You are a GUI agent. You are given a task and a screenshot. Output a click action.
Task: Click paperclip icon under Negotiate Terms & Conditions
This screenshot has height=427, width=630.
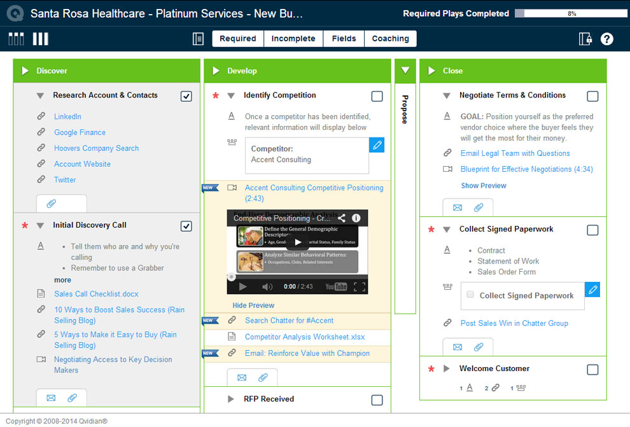click(479, 207)
